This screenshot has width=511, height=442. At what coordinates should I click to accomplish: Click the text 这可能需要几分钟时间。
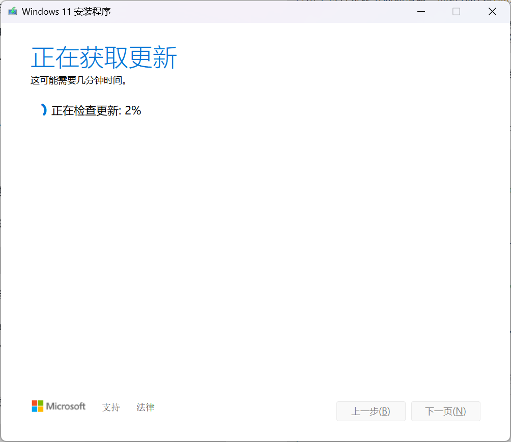coord(78,80)
